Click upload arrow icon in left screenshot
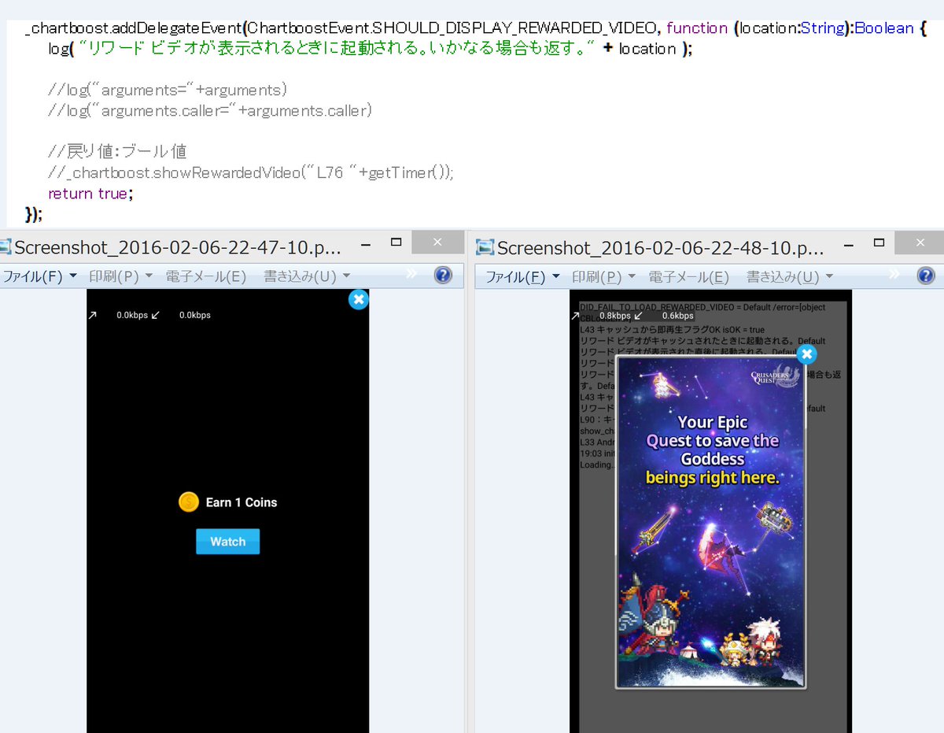 (92, 315)
